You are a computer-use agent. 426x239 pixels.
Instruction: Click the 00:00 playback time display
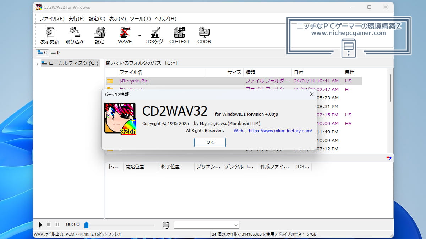73,224
